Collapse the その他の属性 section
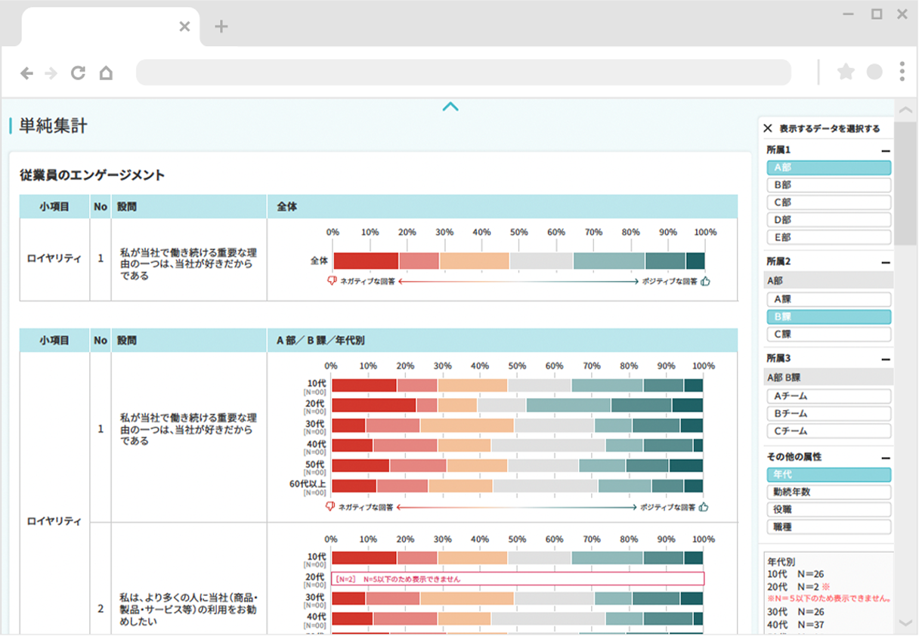 coord(885,458)
